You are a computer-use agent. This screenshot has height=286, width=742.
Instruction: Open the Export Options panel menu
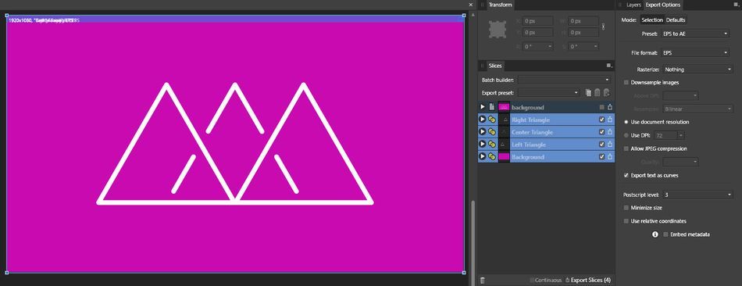click(x=736, y=5)
